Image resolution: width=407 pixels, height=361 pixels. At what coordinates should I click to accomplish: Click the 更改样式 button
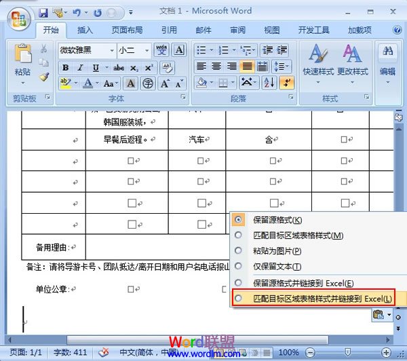353,64
